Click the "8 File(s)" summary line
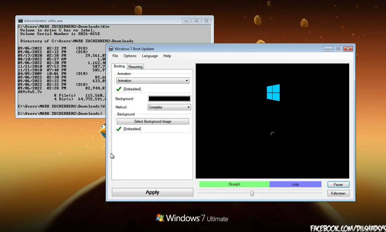 click(80, 95)
